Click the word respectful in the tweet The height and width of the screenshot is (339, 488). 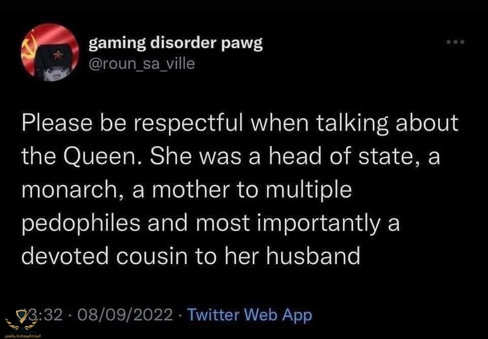pyautogui.click(x=189, y=123)
